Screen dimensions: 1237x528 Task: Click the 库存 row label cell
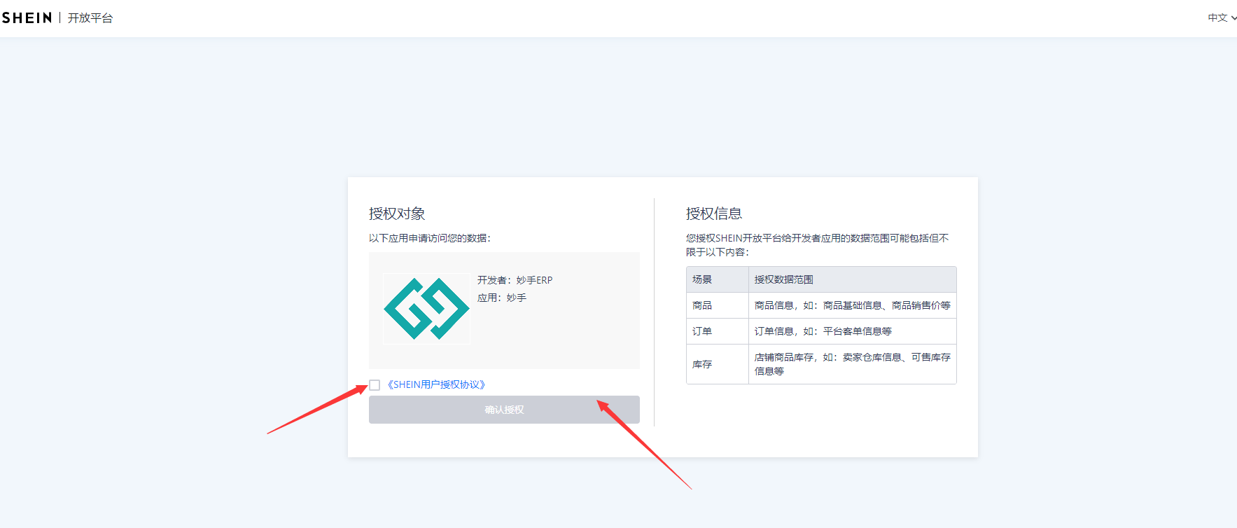click(x=718, y=364)
